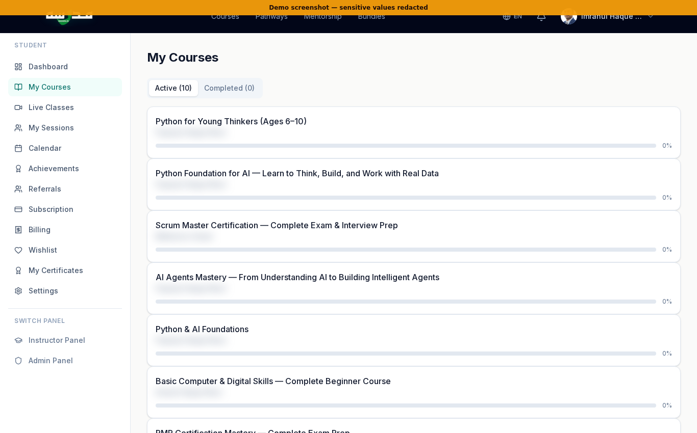The width and height of the screenshot is (697, 433).
Task: Open the Billing page
Action: [65, 230]
